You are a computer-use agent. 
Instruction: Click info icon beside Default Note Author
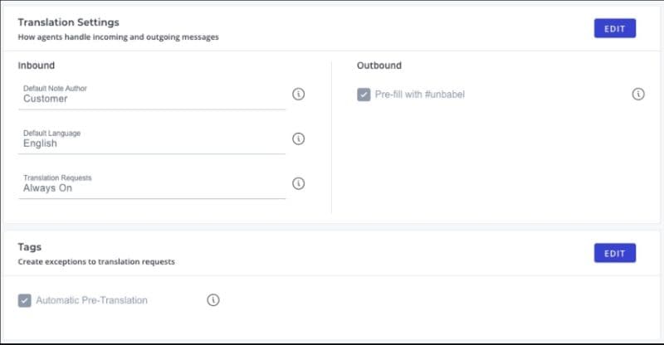click(x=299, y=94)
